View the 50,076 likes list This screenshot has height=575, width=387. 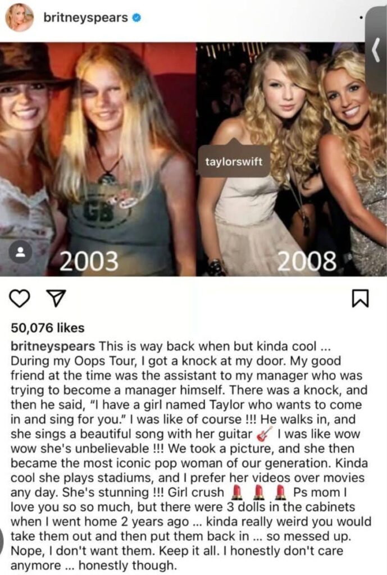click(x=48, y=327)
